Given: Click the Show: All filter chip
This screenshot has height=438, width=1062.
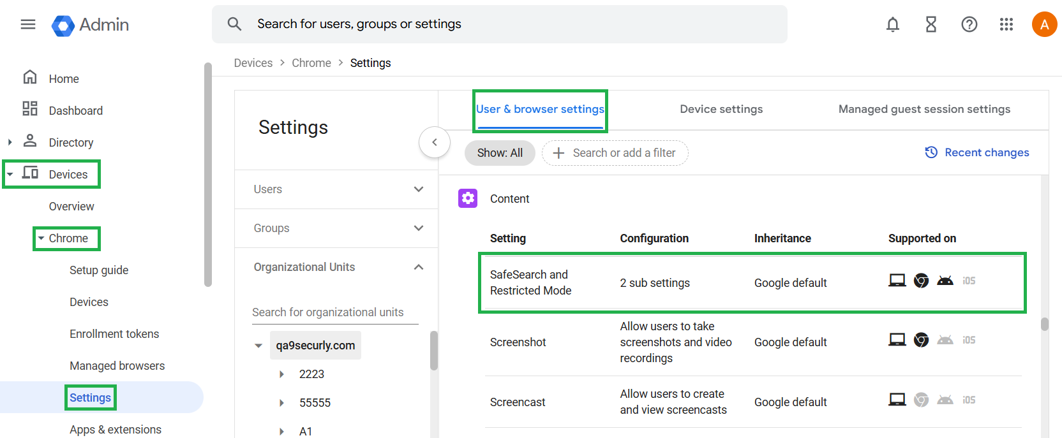Looking at the screenshot, I should click(500, 153).
